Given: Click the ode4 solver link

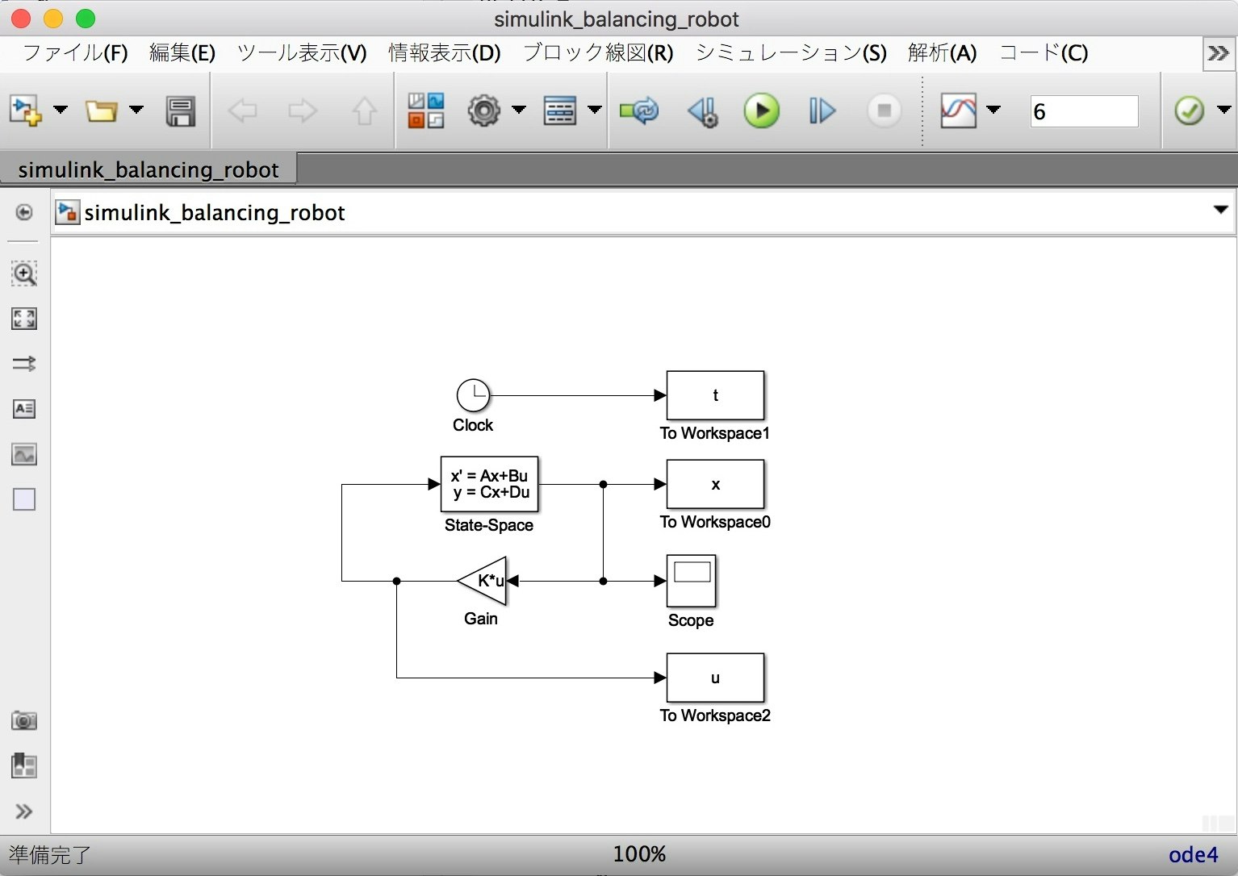Looking at the screenshot, I should (x=1193, y=855).
